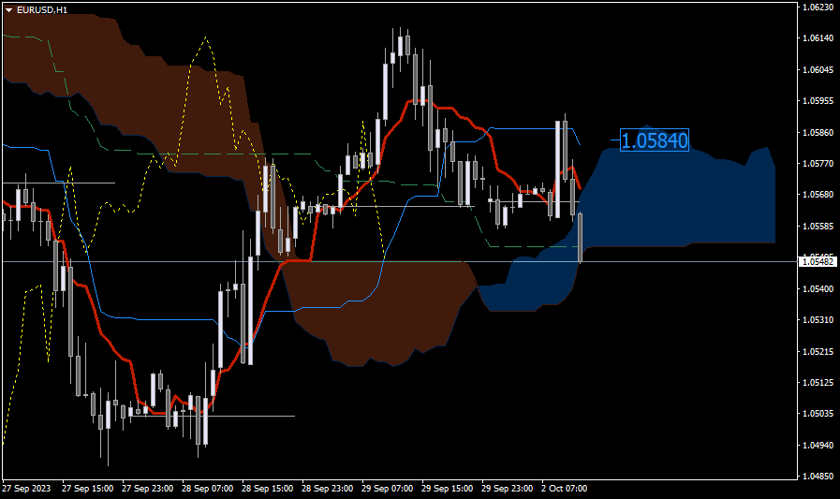This screenshot has width=840, height=499.
Task: Click the current price tag 1.05482
Action: [818, 262]
